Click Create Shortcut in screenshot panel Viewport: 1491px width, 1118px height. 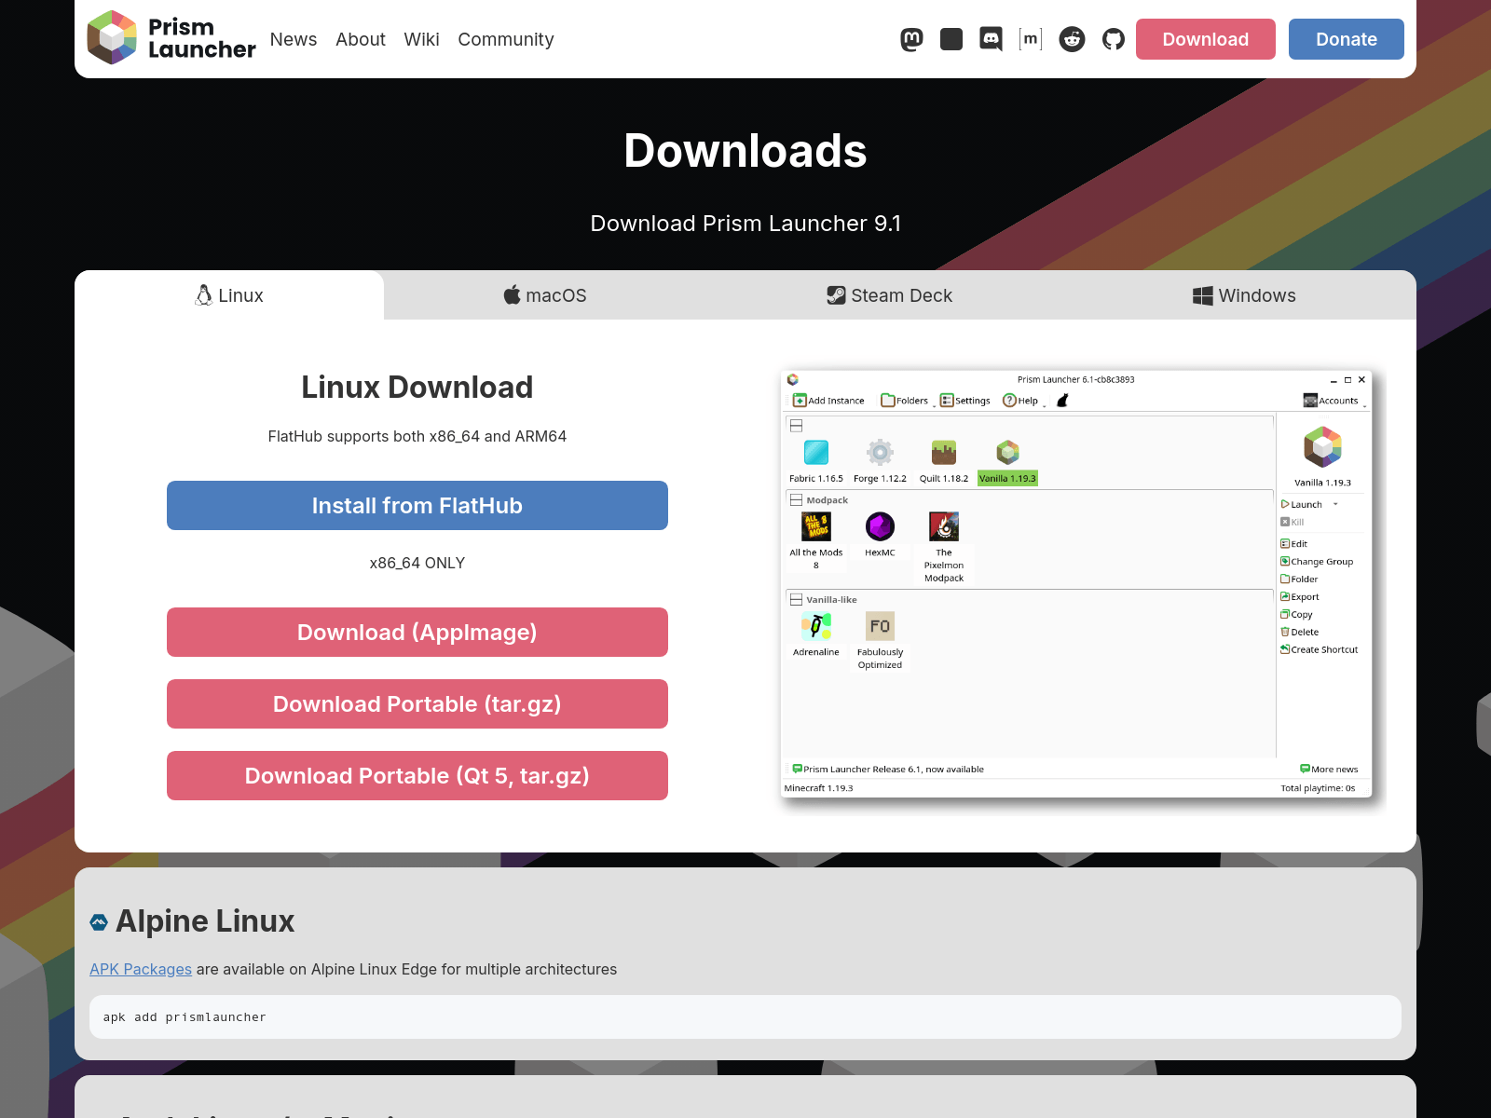[1320, 649]
